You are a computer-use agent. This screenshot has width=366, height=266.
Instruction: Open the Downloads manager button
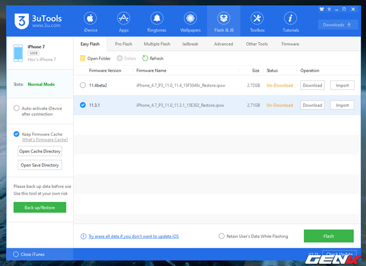338,25
